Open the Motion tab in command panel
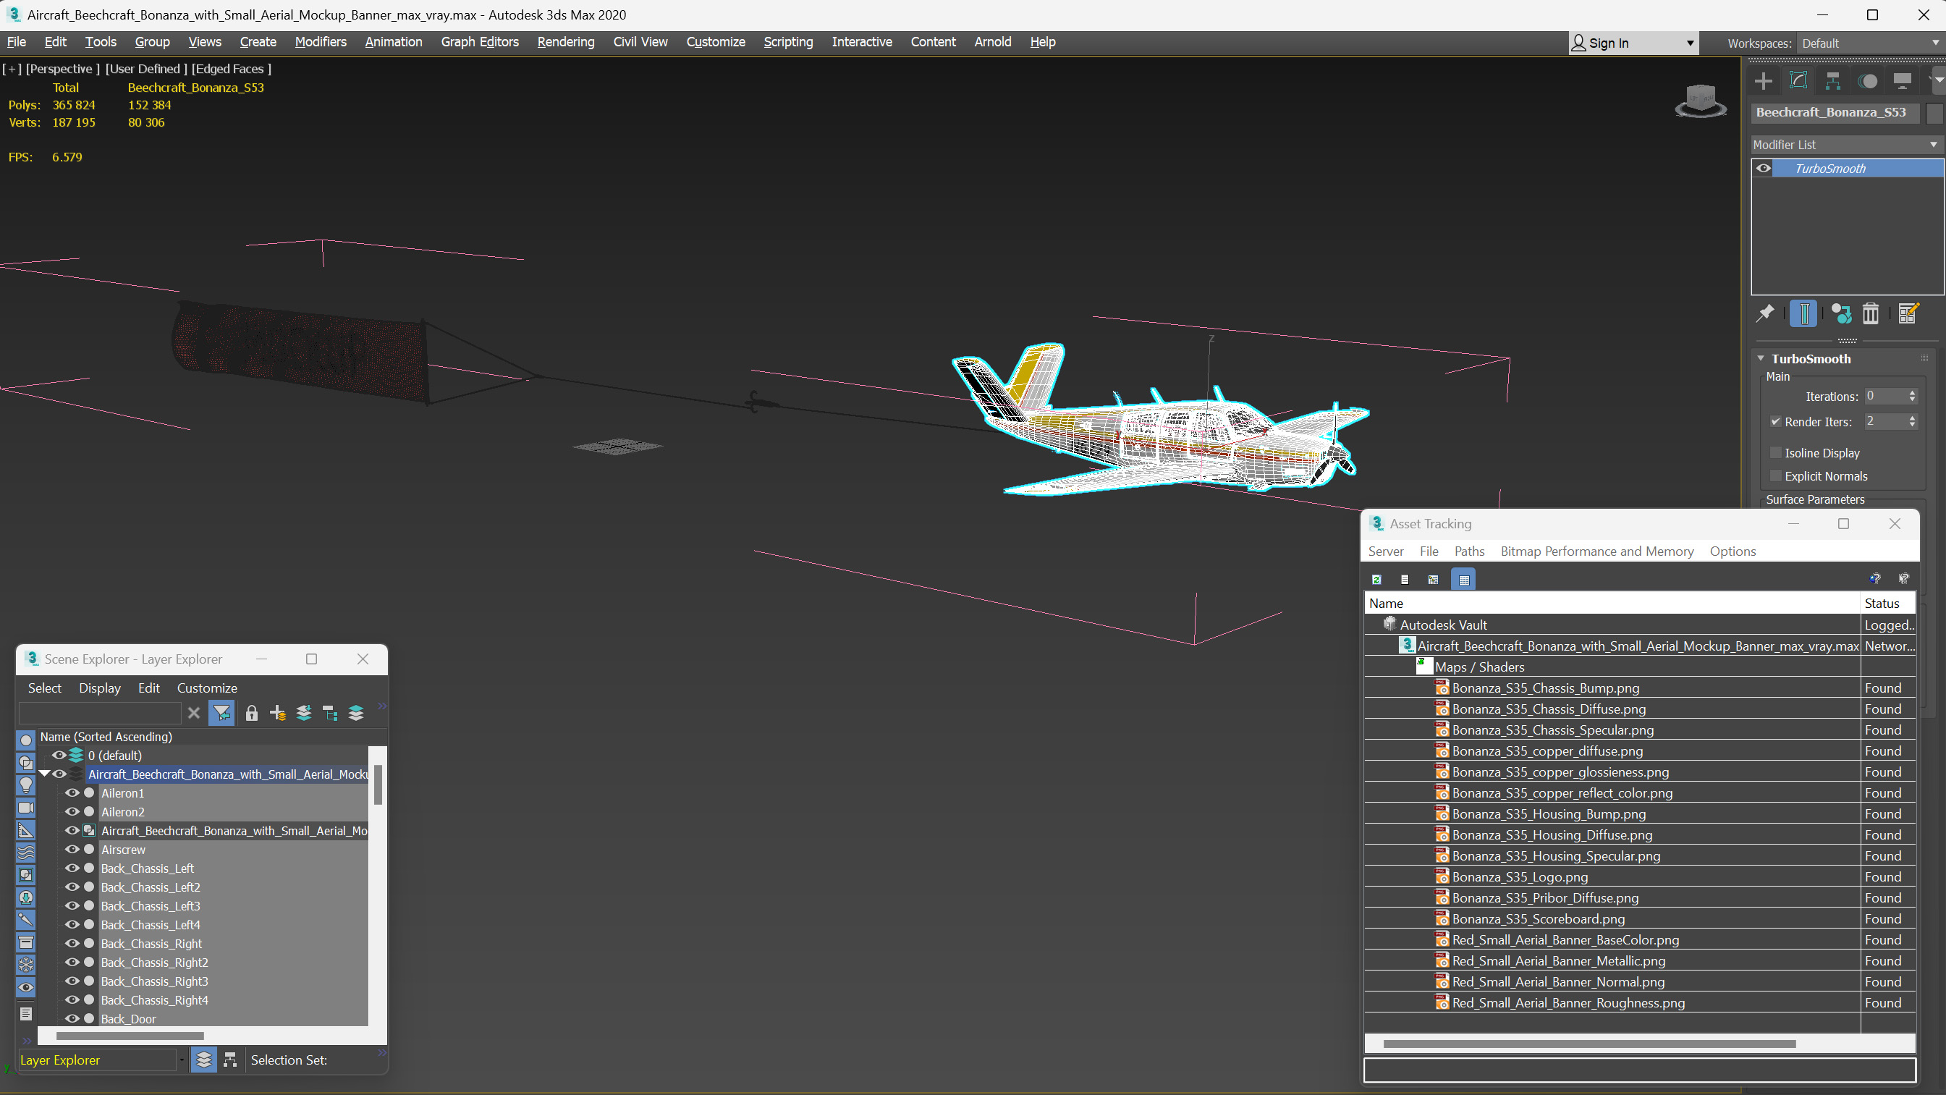Image resolution: width=1946 pixels, height=1095 pixels. point(1867,81)
